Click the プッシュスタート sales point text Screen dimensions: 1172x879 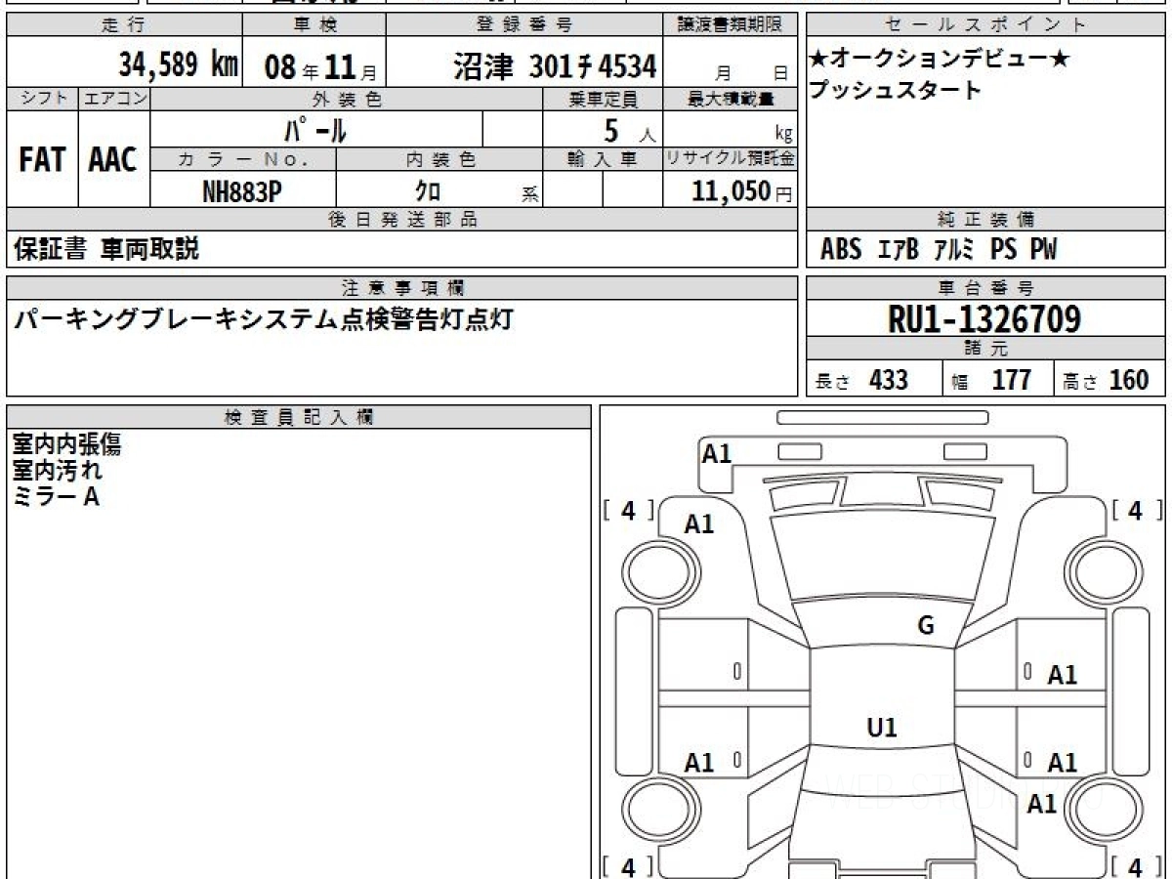894,91
